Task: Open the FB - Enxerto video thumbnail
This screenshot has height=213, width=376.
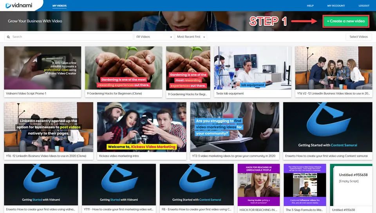Action: pyautogui.click(x=197, y=184)
